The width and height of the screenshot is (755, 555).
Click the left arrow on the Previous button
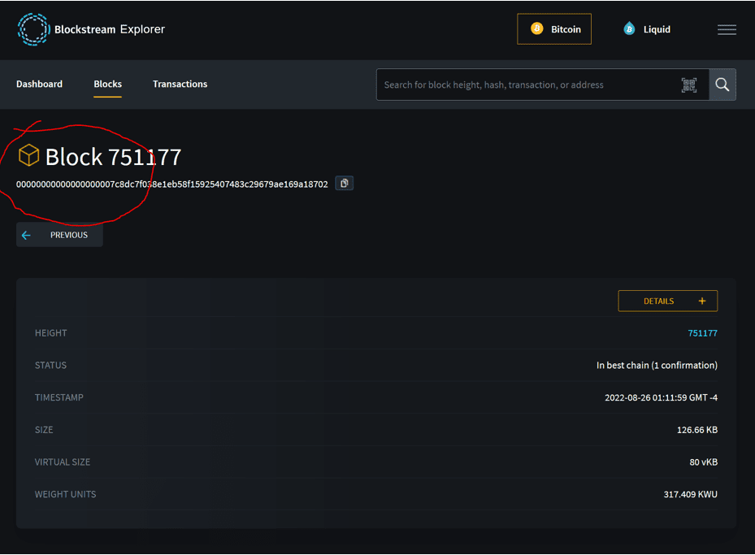tap(26, 235)
